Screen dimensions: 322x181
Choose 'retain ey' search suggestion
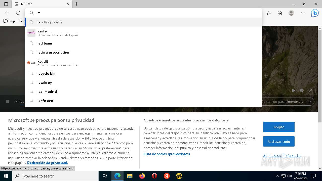point(143,82)
